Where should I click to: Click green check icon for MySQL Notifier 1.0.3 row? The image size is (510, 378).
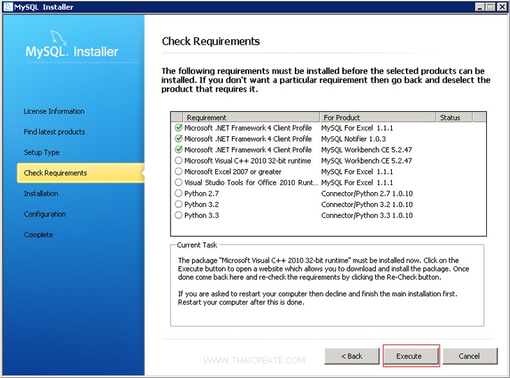(x=178, y=138)
